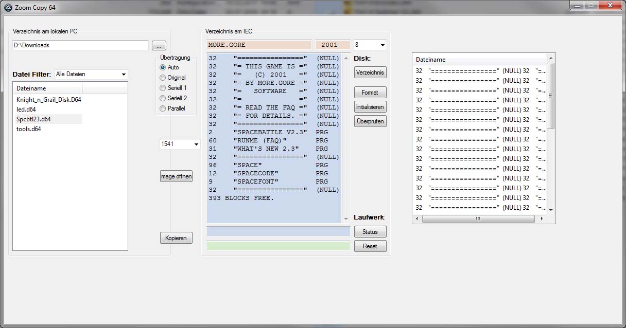Enable the Parallel transfer mode
This screenshot has height=328, width=626.
click(163, 108)
